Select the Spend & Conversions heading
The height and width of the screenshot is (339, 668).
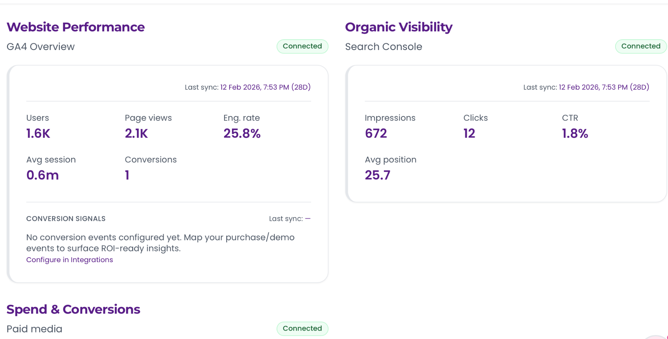(x=73, y=309)
